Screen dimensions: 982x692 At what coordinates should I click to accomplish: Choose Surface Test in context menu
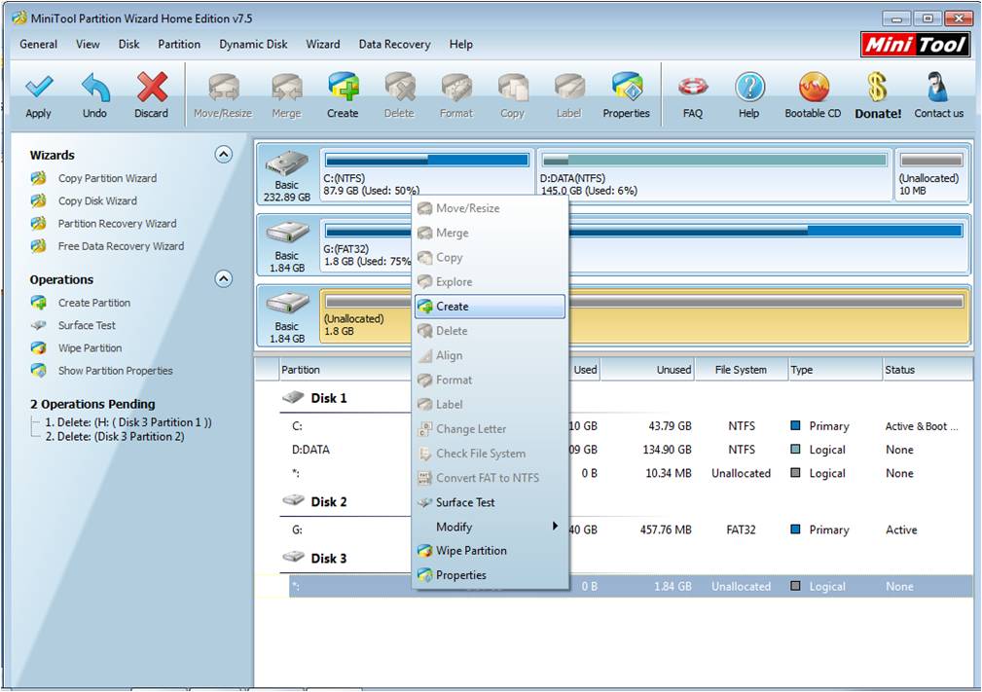point(490,502)
